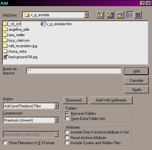Click the Add button
152x150 pixels.
pos(136,71)
